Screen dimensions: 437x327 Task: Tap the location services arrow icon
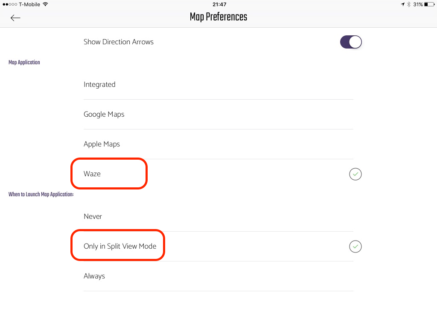tap(403, 4)
